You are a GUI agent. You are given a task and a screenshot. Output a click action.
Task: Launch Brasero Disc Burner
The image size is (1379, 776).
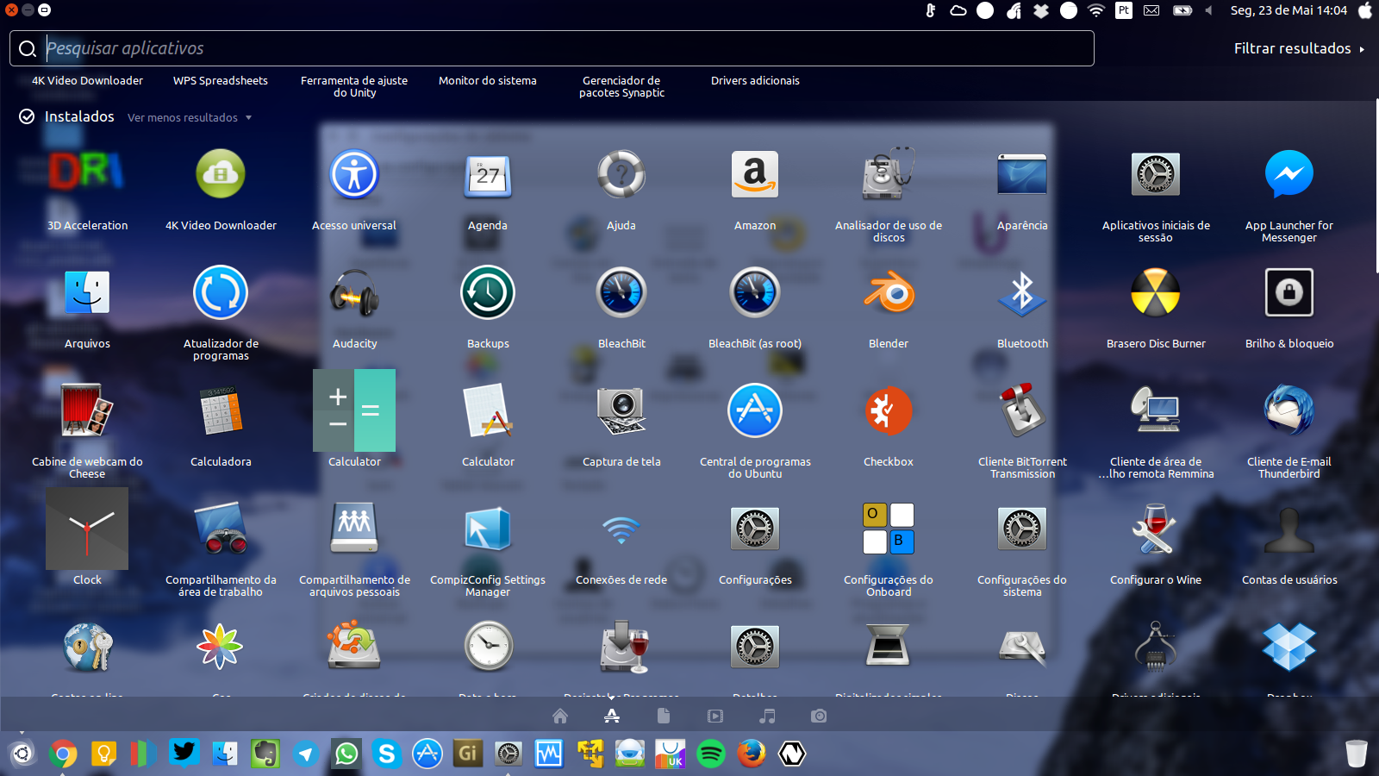coord(1156,292)
